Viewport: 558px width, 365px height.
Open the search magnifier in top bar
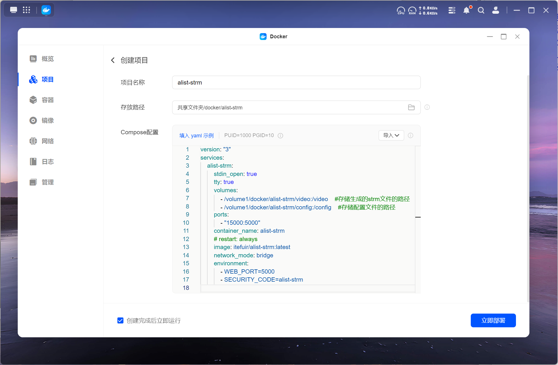tap(481, 11)
